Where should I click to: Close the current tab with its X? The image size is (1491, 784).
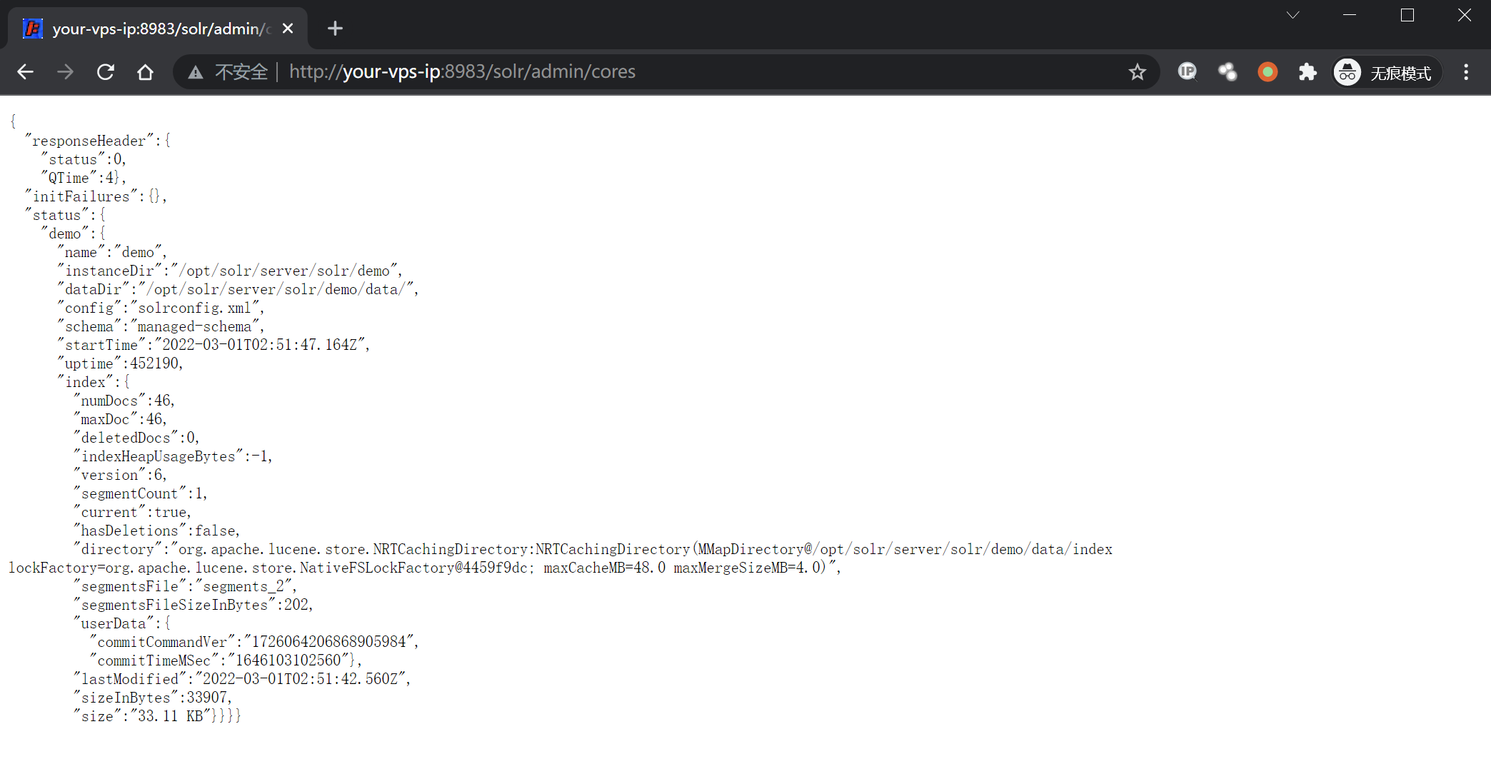tap(288, 28)
